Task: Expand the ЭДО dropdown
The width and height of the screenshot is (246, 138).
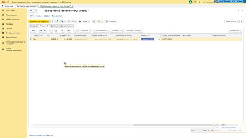Action: click(x=72, y=21)
